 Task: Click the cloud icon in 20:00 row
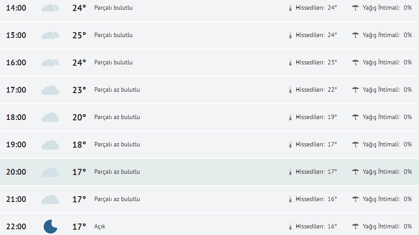(x=50, y=172)
